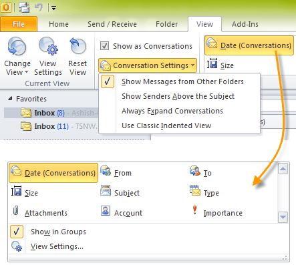The width and height of the screenshot is (296, 265).
Task: Open the Inbox (8) folder
Action: point(51,113)
